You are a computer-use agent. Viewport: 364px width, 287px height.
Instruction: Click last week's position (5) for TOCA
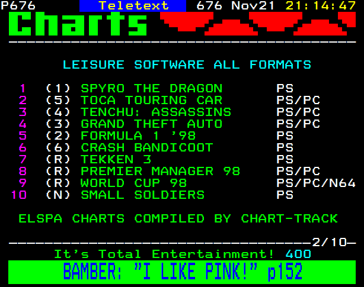tap(58, 100)
